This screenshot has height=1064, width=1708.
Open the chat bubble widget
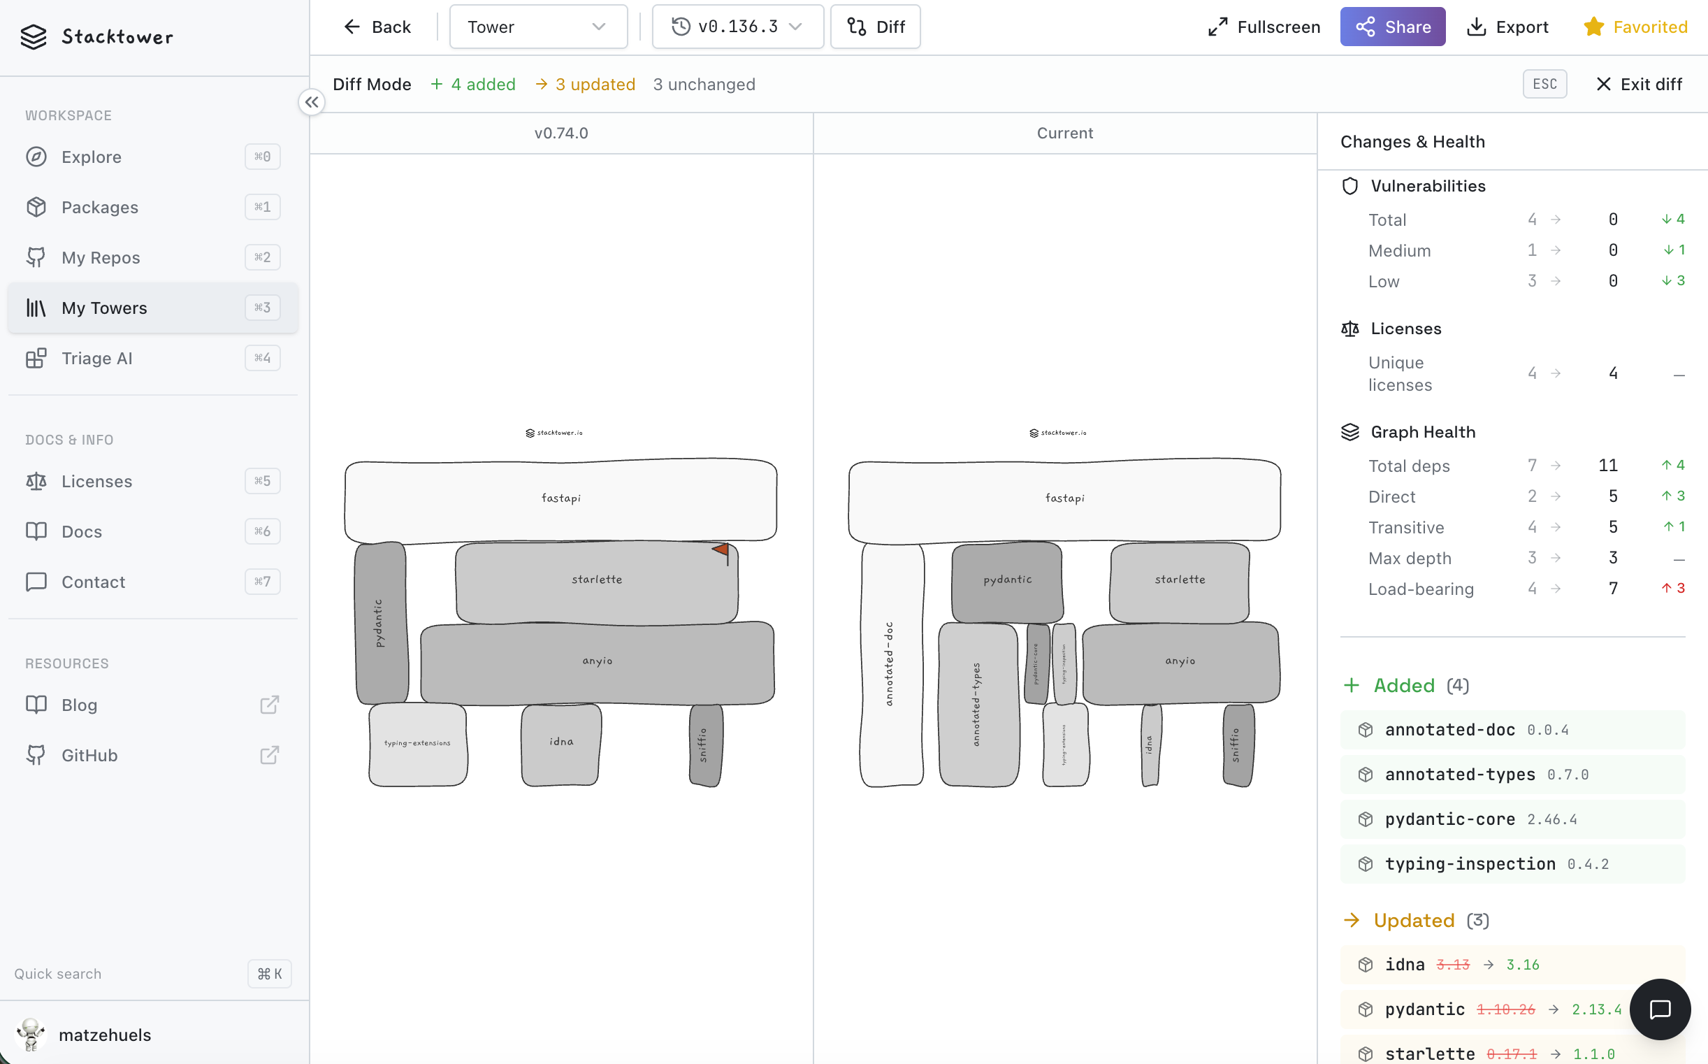click(x=1660, y=1009)
